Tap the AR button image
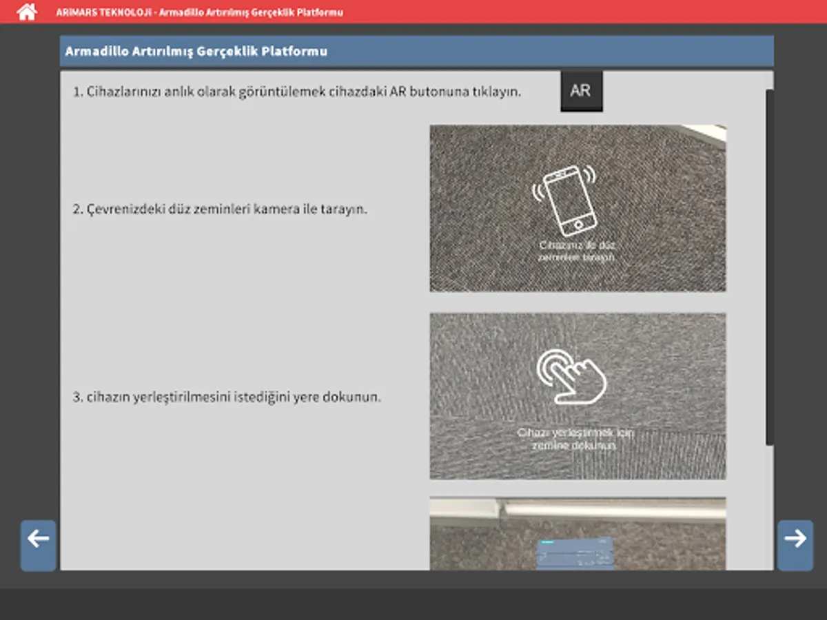This screenshot has height=620, width=827. [581, 91]
